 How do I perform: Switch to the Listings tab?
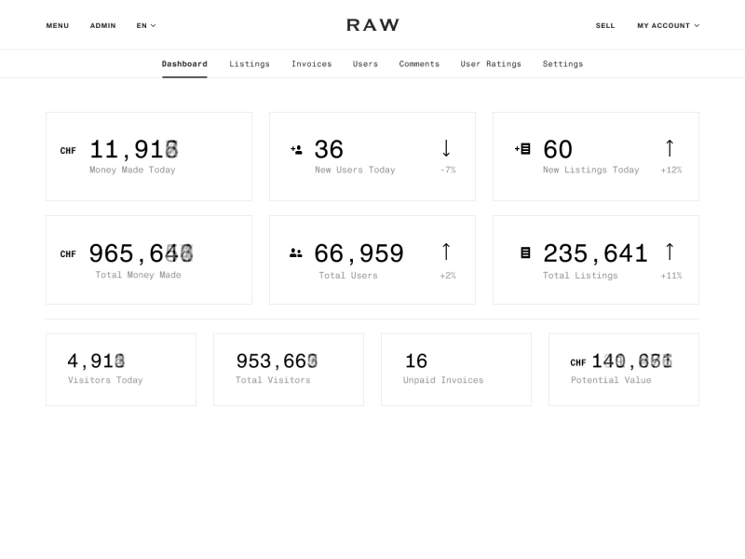(250, 64)
